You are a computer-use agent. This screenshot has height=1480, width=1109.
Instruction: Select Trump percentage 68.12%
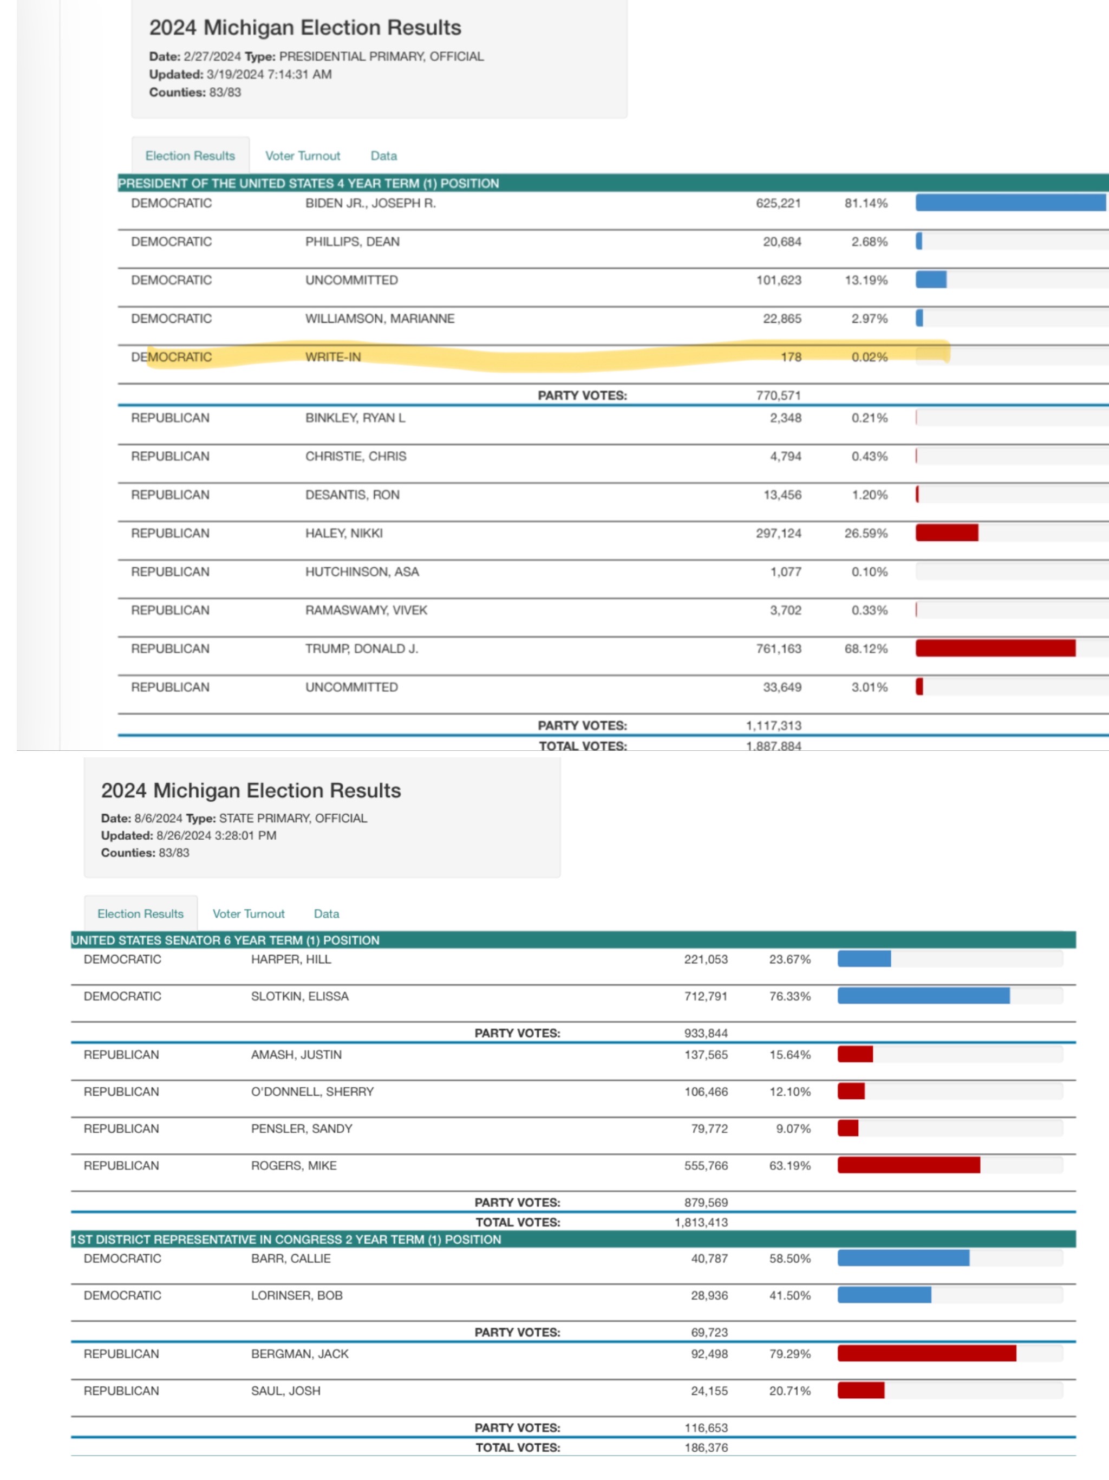(x=866, y=648)
